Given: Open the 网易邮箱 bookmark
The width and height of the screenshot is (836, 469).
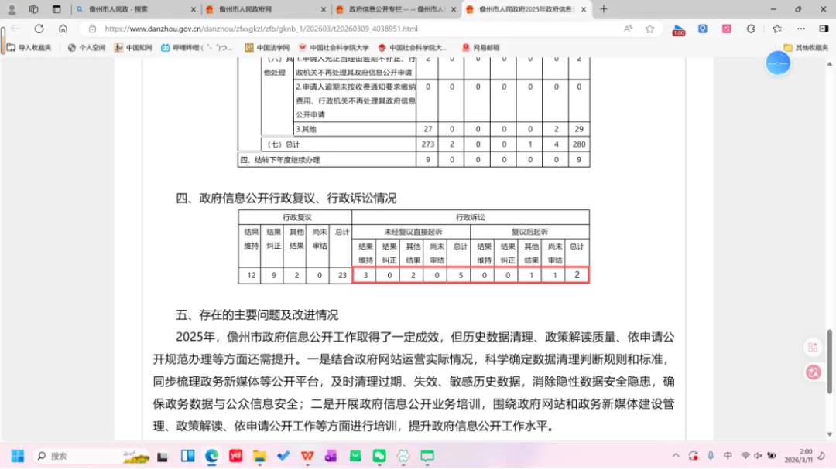Looking at the screenshot, I should (x=481, y=47).
